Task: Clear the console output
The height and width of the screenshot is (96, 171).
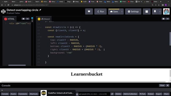Action: pyautogui.click(x=162, y=85)
